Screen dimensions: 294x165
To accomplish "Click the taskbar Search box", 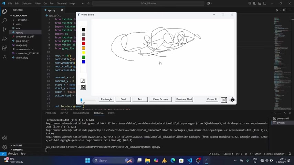I will coord(113,161).
